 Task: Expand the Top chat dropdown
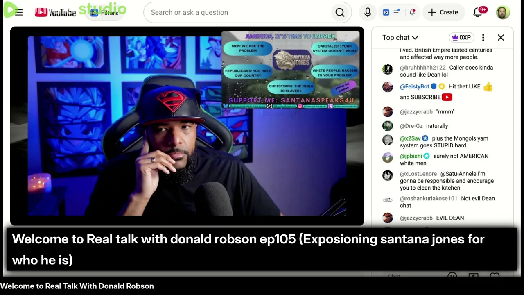(400, 38)
